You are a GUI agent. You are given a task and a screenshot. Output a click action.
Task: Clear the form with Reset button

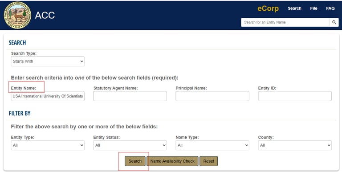coord(208,161)
